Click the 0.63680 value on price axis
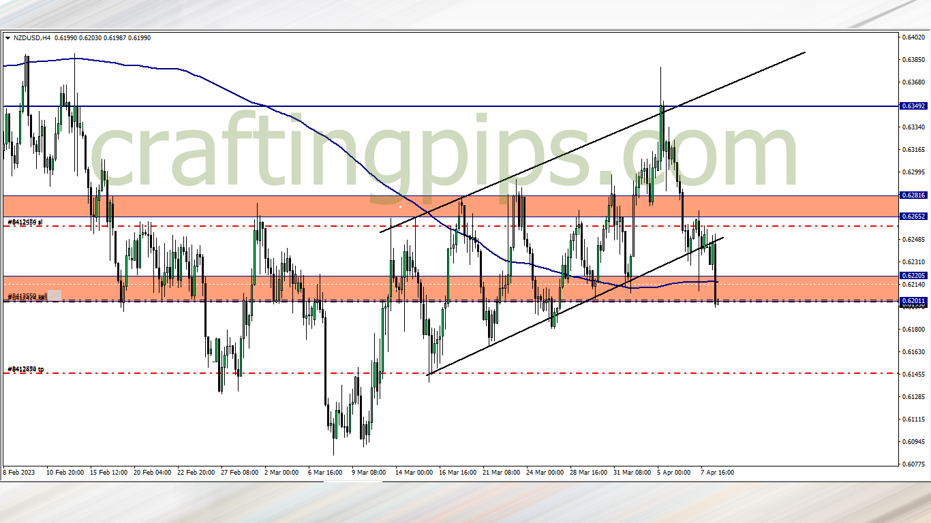The image size is (931, 523). click(913, 82)
